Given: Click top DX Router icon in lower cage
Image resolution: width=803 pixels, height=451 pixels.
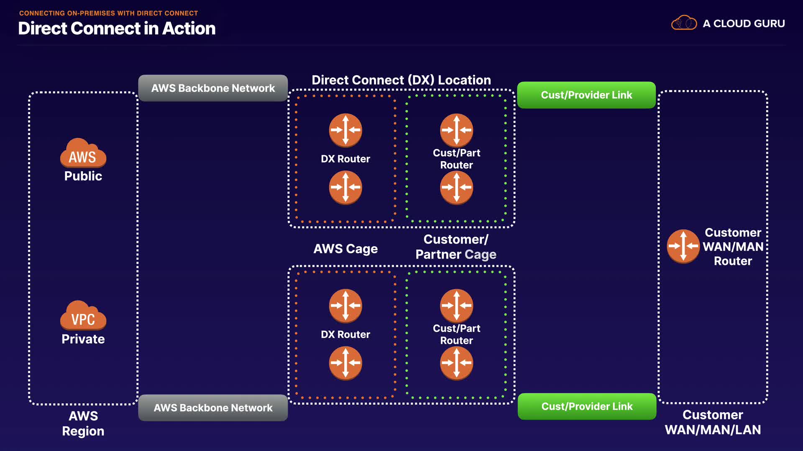Looking at the screenshot, I should pos(345,306).
